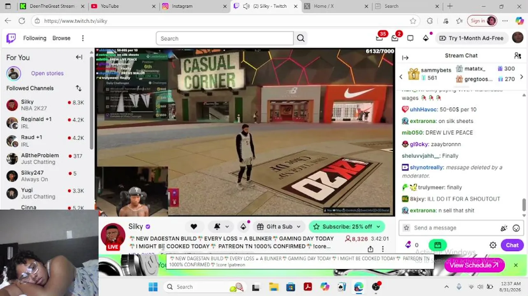Send message with Chat button
Image resolution: width=528 pixels, height=296 pixels.
coord(512,245)
